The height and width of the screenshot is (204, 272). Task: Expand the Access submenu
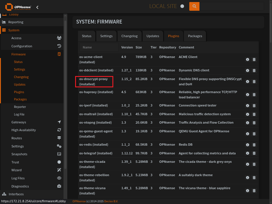click(32, 38)
